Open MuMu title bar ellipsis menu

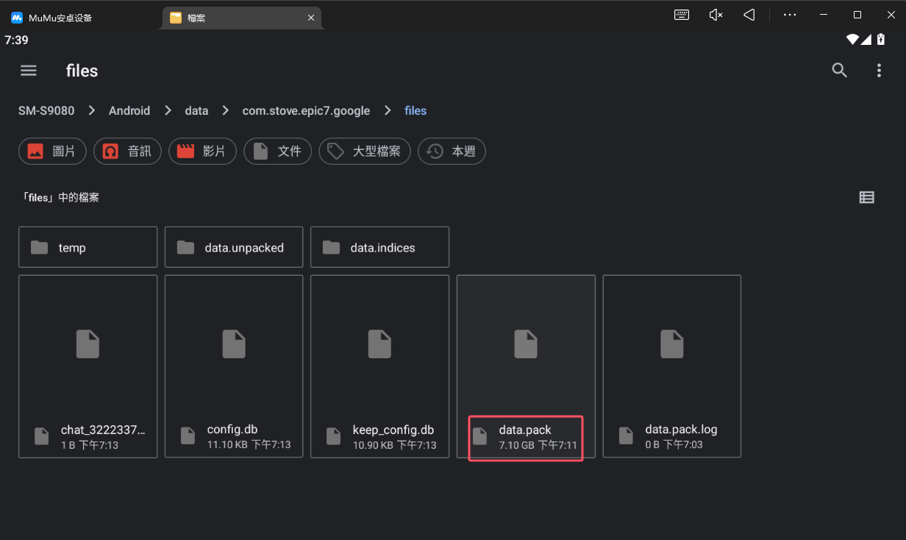790,15
